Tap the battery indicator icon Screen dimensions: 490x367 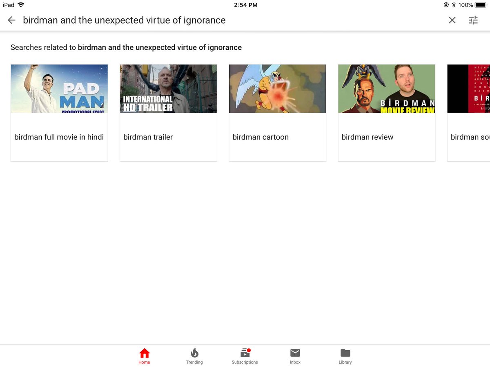coord(480,5)
